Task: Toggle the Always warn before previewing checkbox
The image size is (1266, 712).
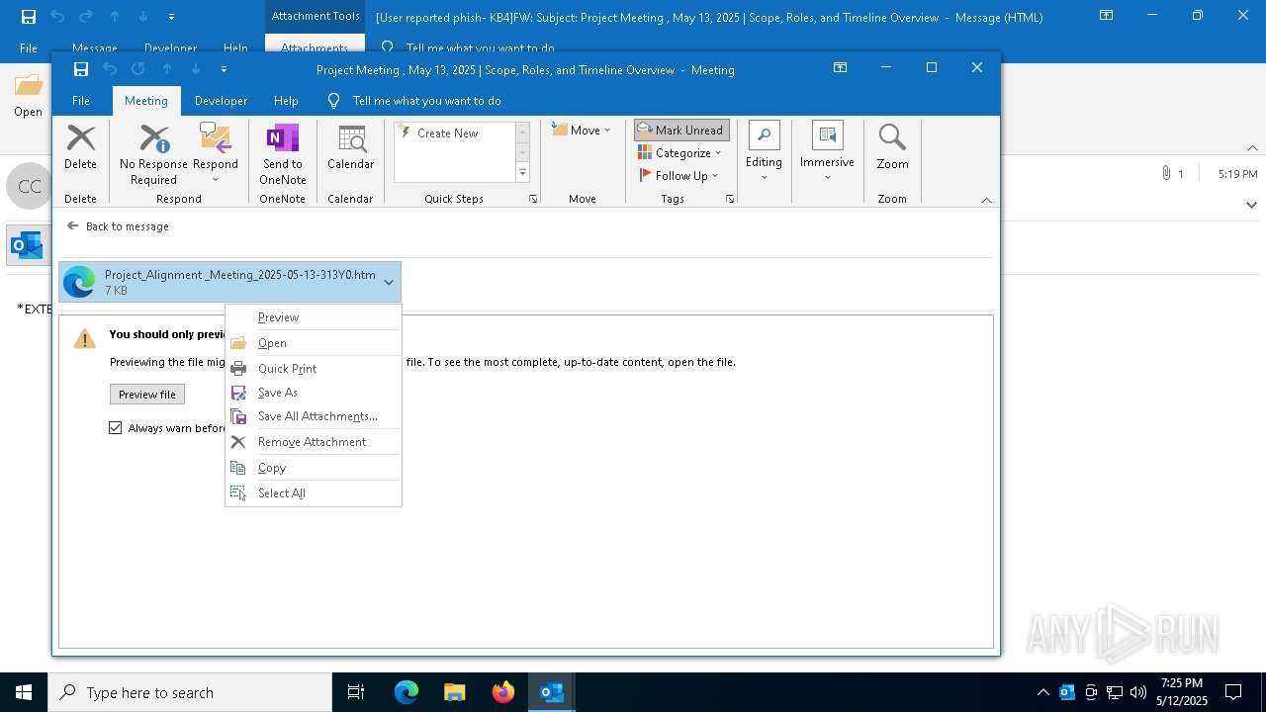Action: (116, 428)
